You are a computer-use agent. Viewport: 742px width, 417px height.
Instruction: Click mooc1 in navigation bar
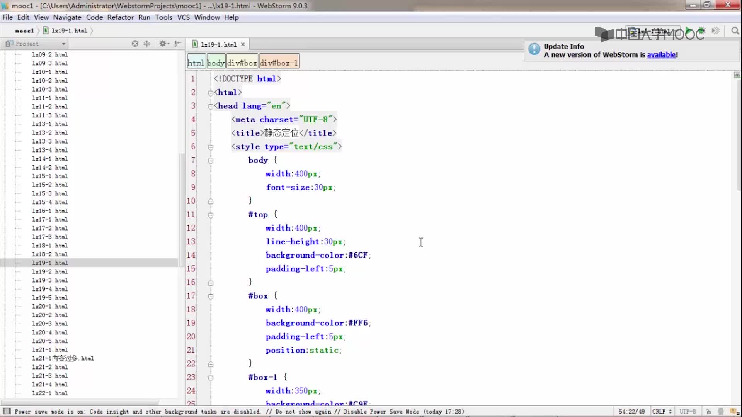24,31
